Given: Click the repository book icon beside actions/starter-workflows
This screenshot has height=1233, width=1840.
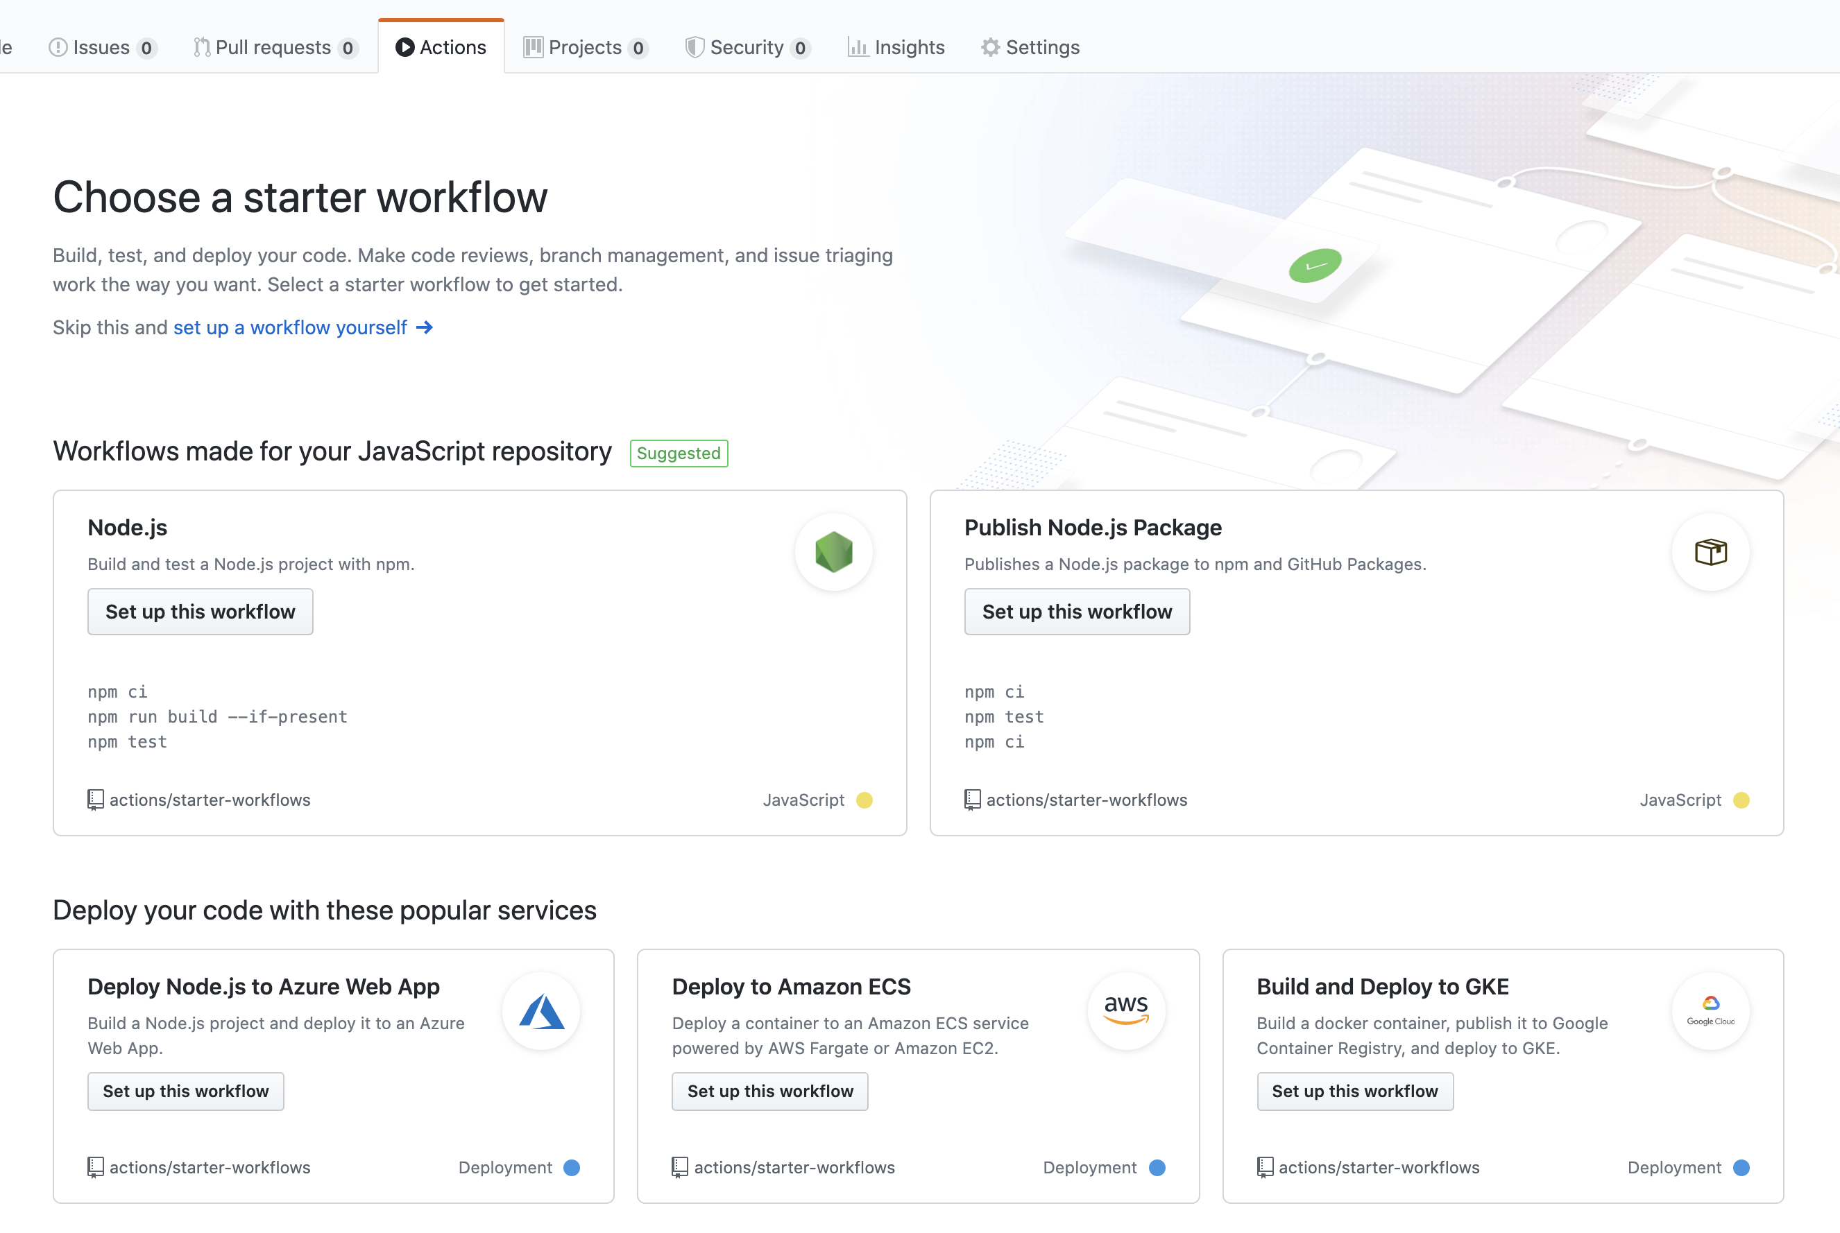Looking at the screenshot, I should click(x=95, y=800).
